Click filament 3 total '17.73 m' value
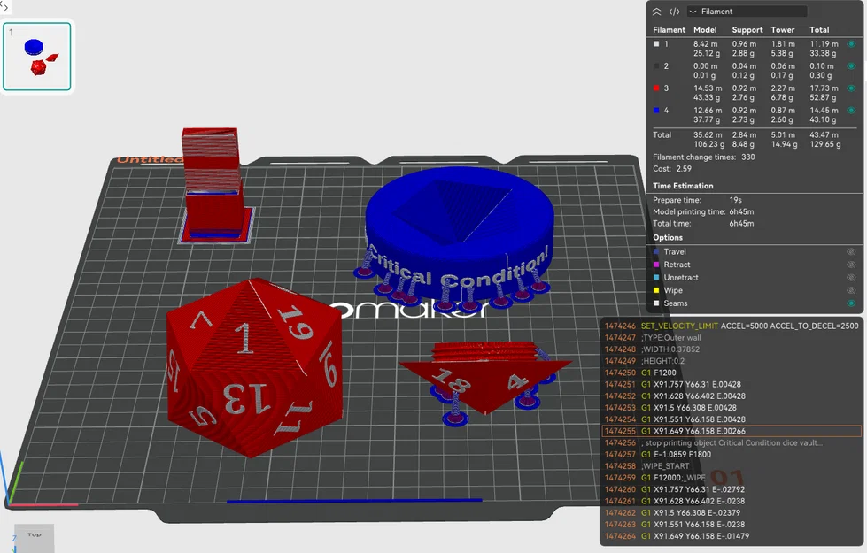Viewport: 867px width, 553px height. point(824,88)
